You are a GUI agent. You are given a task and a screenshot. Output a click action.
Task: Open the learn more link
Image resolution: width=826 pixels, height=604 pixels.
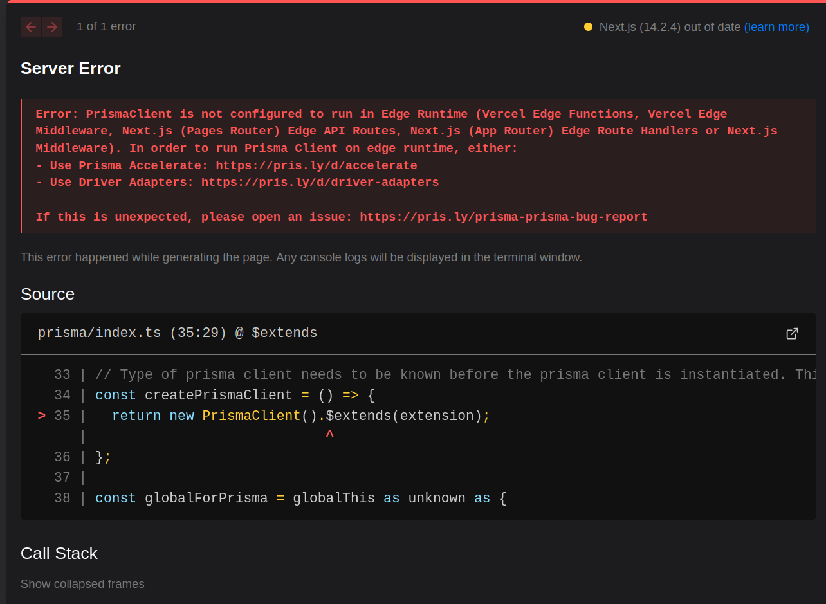pos(776,27)
